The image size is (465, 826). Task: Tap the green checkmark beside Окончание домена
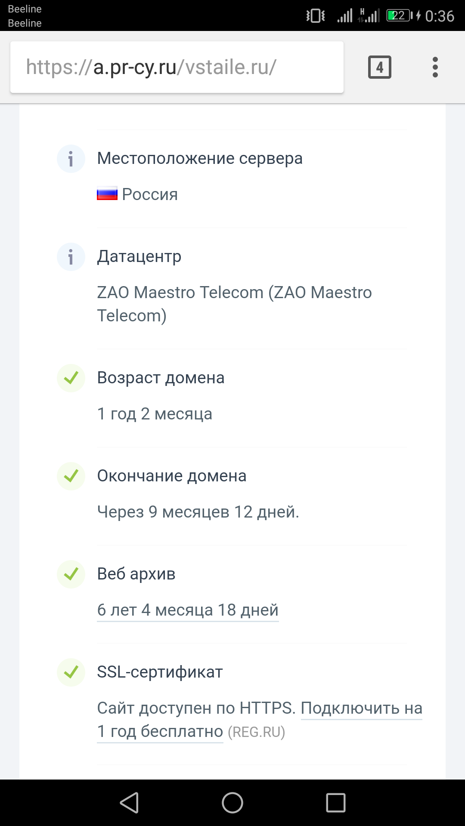coord(71,476)
